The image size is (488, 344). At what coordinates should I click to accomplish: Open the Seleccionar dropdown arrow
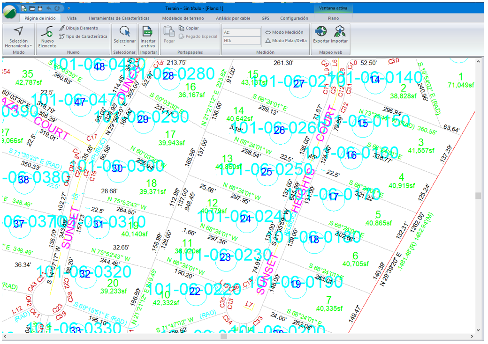coord(124,46)
